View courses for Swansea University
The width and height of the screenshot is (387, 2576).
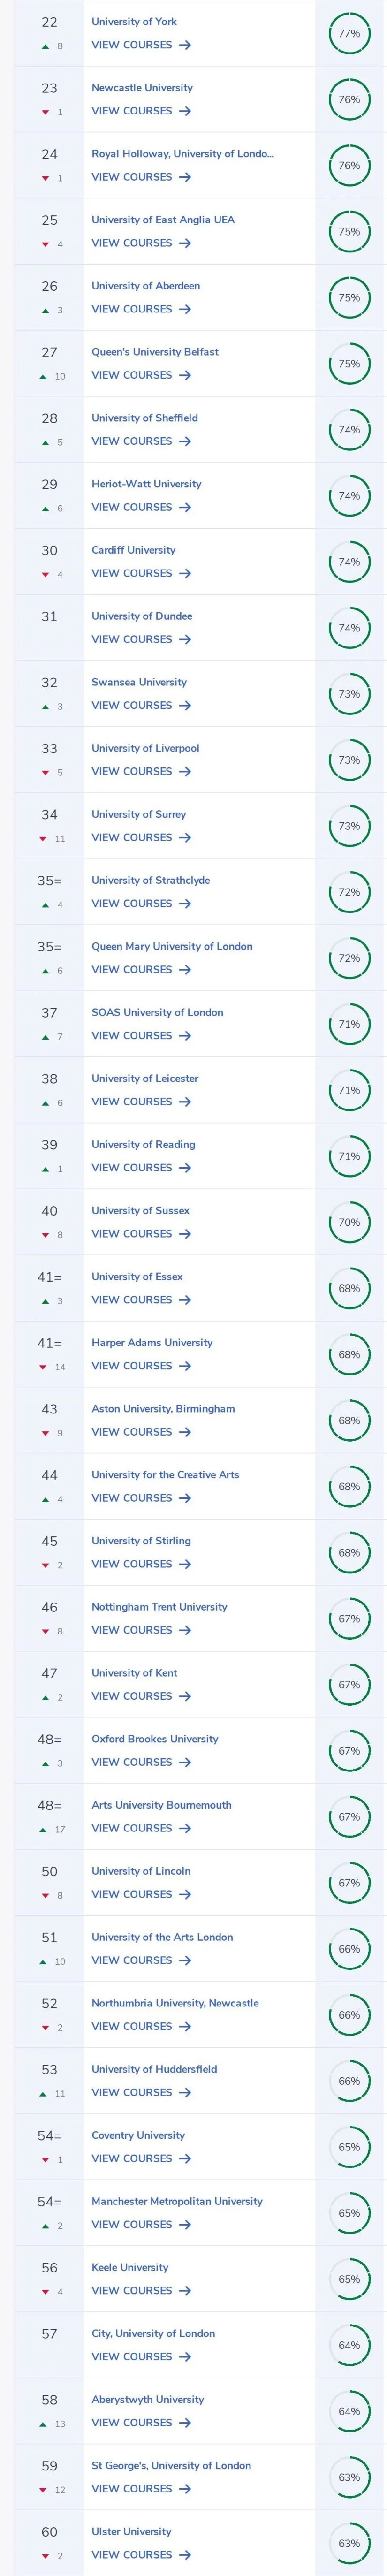pos(141,706)
